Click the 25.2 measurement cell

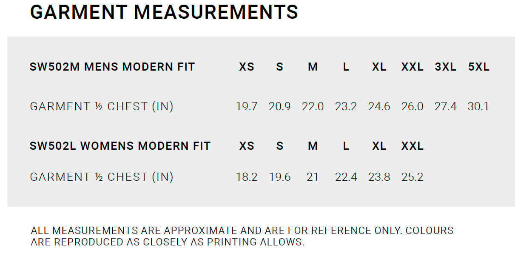(x=413, y=177)
